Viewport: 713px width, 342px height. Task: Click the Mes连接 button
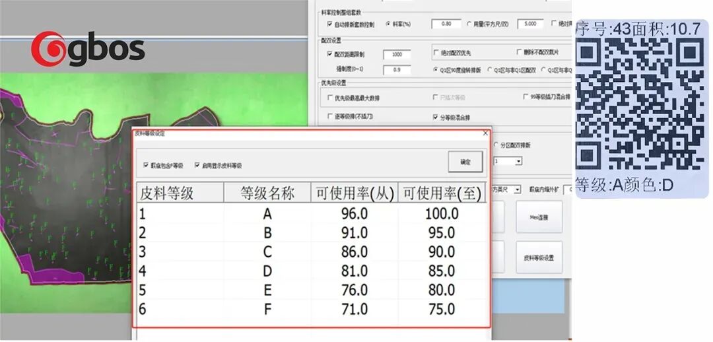tap(539, 217)
